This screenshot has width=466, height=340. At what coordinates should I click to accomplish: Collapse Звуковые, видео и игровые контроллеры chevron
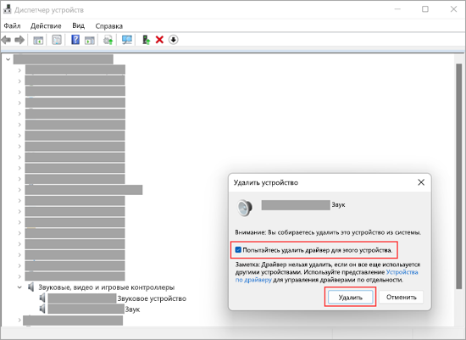point(19,287)
